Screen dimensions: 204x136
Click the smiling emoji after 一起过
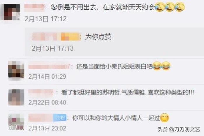(x=165, y=118)
